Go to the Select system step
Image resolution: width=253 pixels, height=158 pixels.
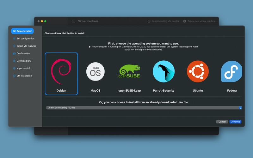point(22,31)
